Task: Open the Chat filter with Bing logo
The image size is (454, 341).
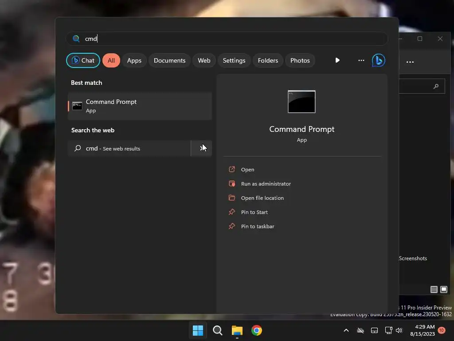Action: pyautogui.click(x=83, y=60)
